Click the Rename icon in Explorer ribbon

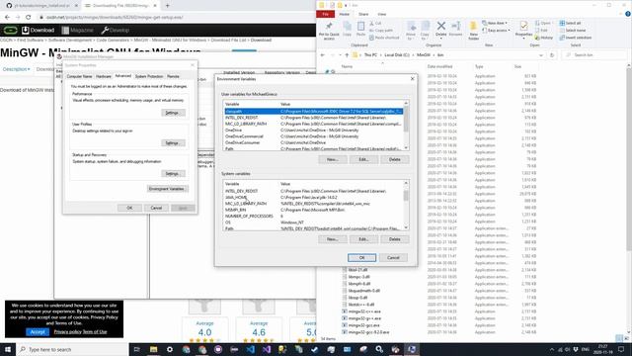click(x=456, y=29)
